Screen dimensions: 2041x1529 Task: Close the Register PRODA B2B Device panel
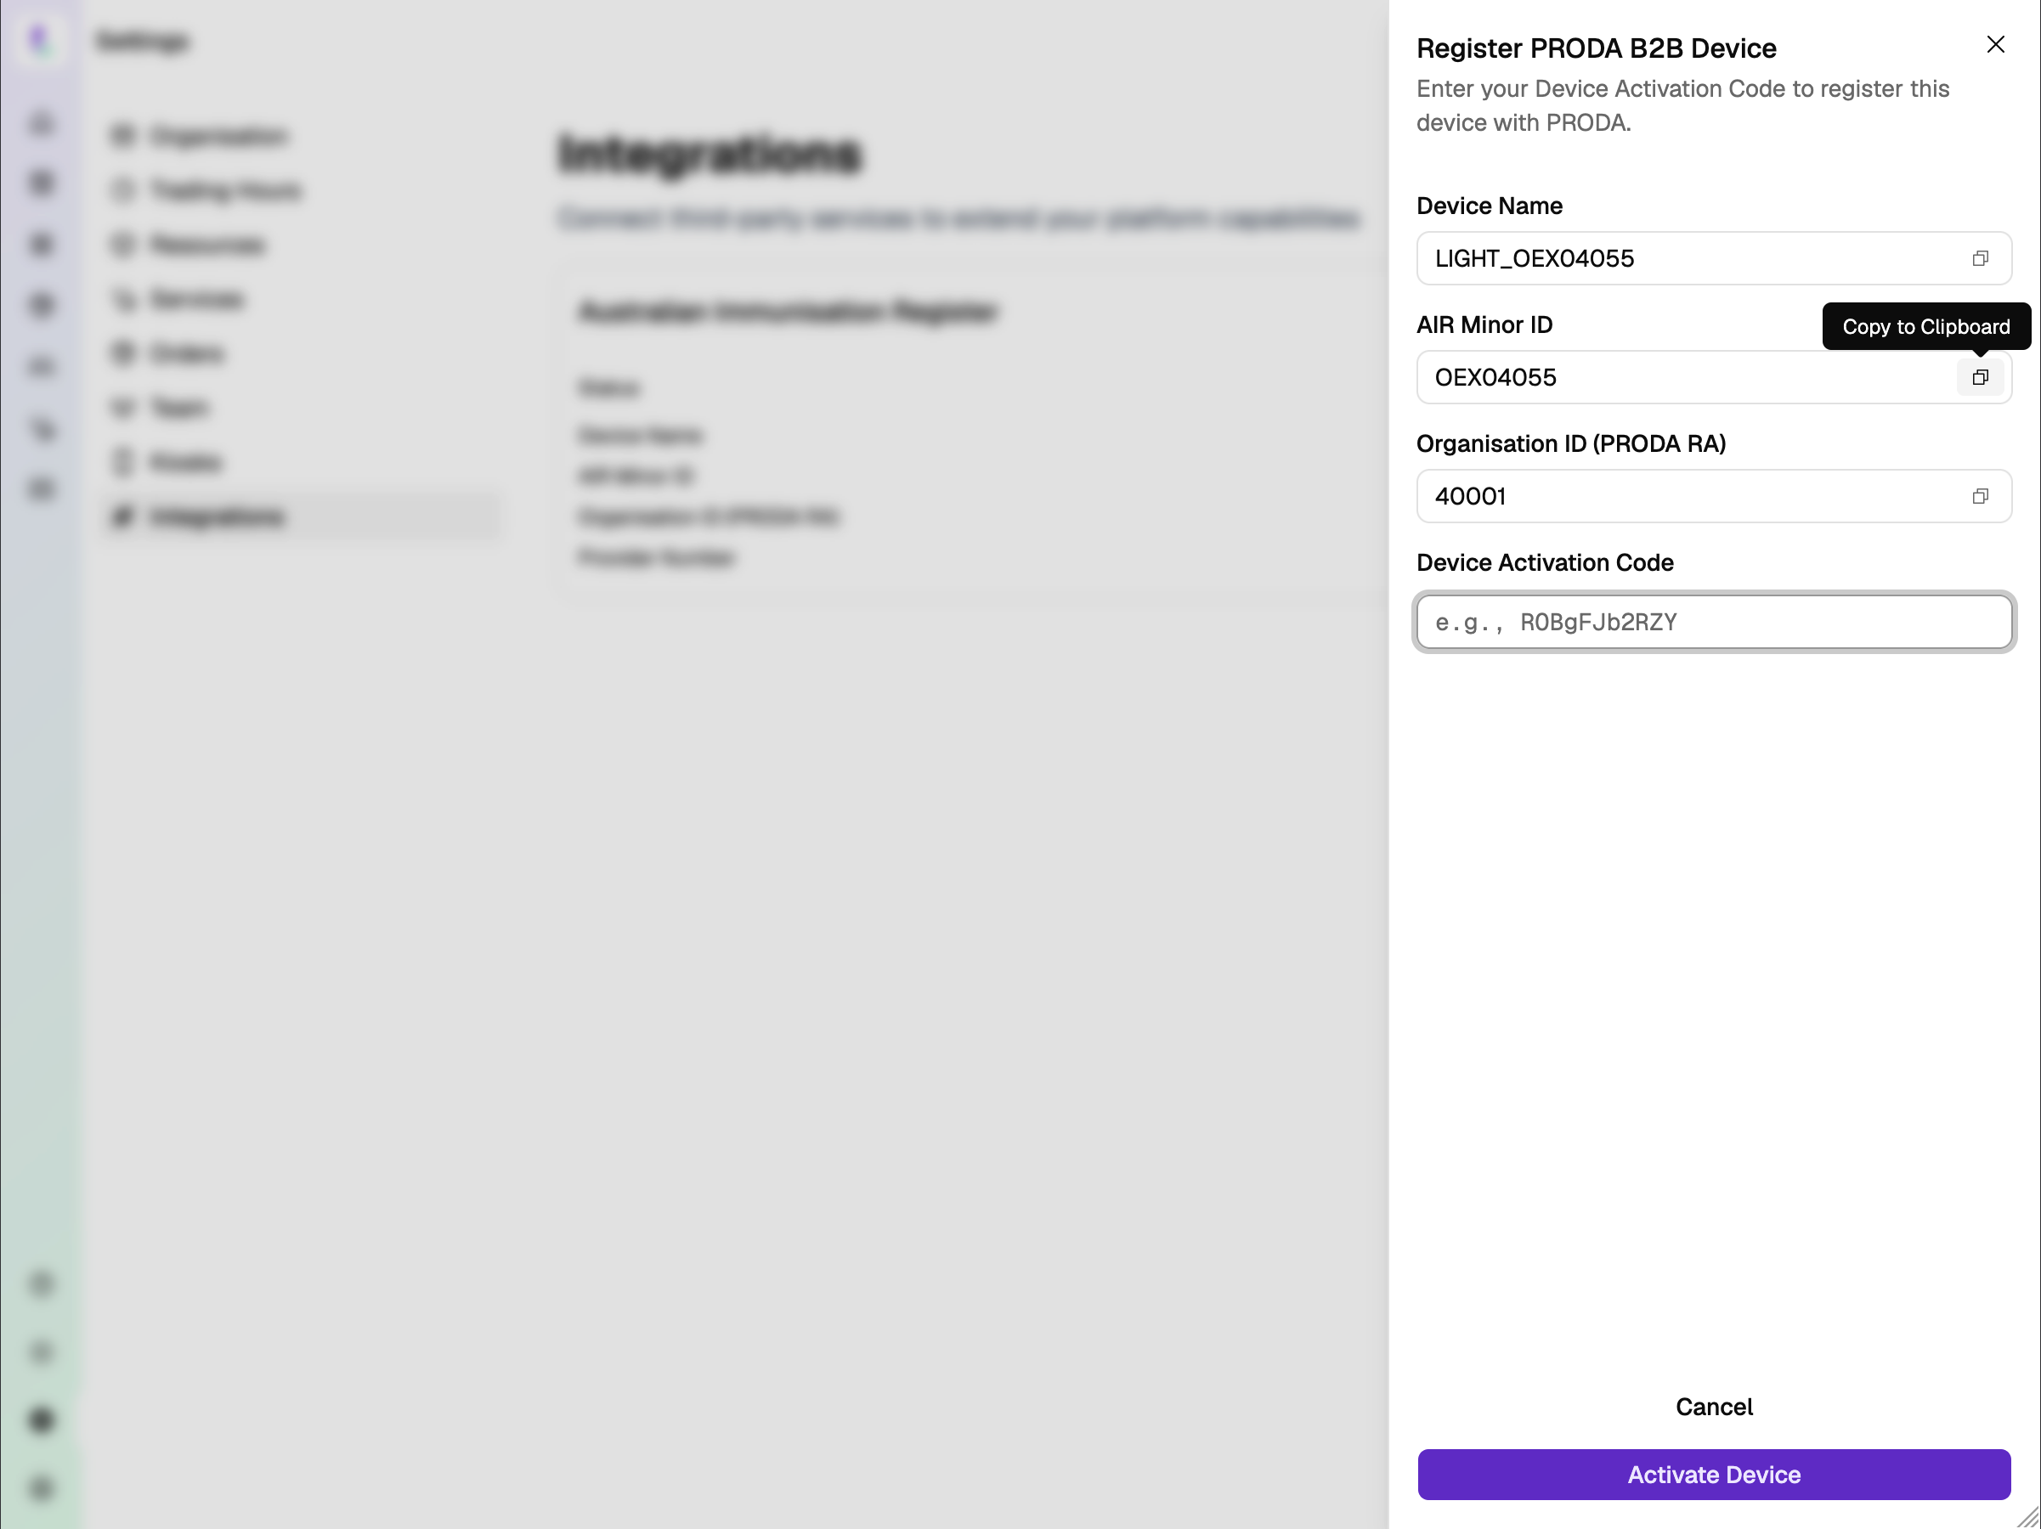click(1996, 45)
